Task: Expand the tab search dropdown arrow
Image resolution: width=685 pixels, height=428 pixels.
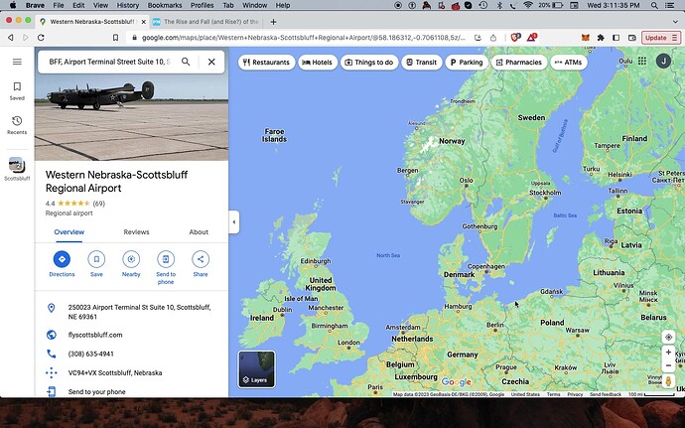Action: pos(675,22)
